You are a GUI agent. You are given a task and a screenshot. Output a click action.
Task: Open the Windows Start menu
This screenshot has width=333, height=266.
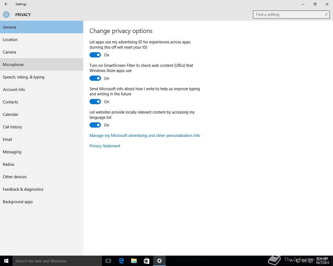(6, 261)
